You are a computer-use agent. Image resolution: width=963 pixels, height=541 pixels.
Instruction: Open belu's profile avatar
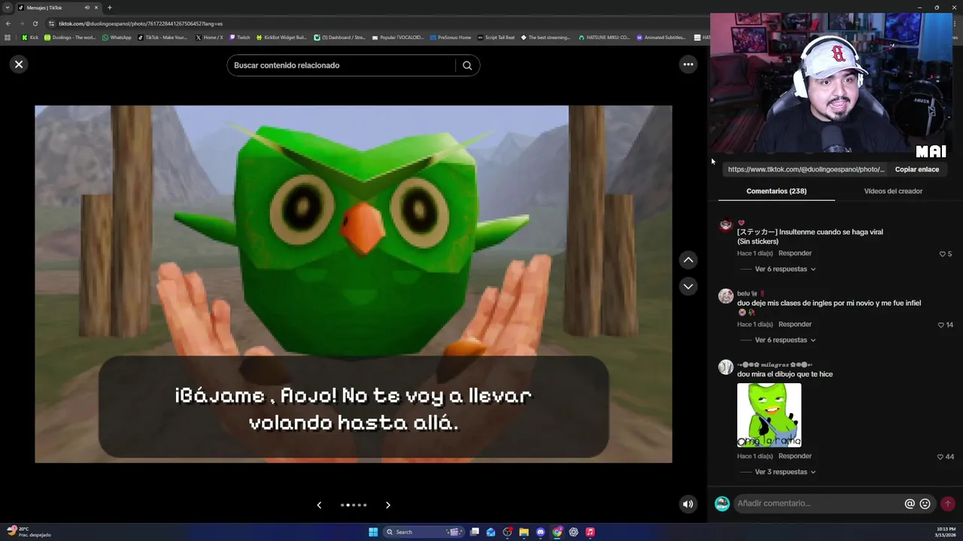(x=726, y=296)
